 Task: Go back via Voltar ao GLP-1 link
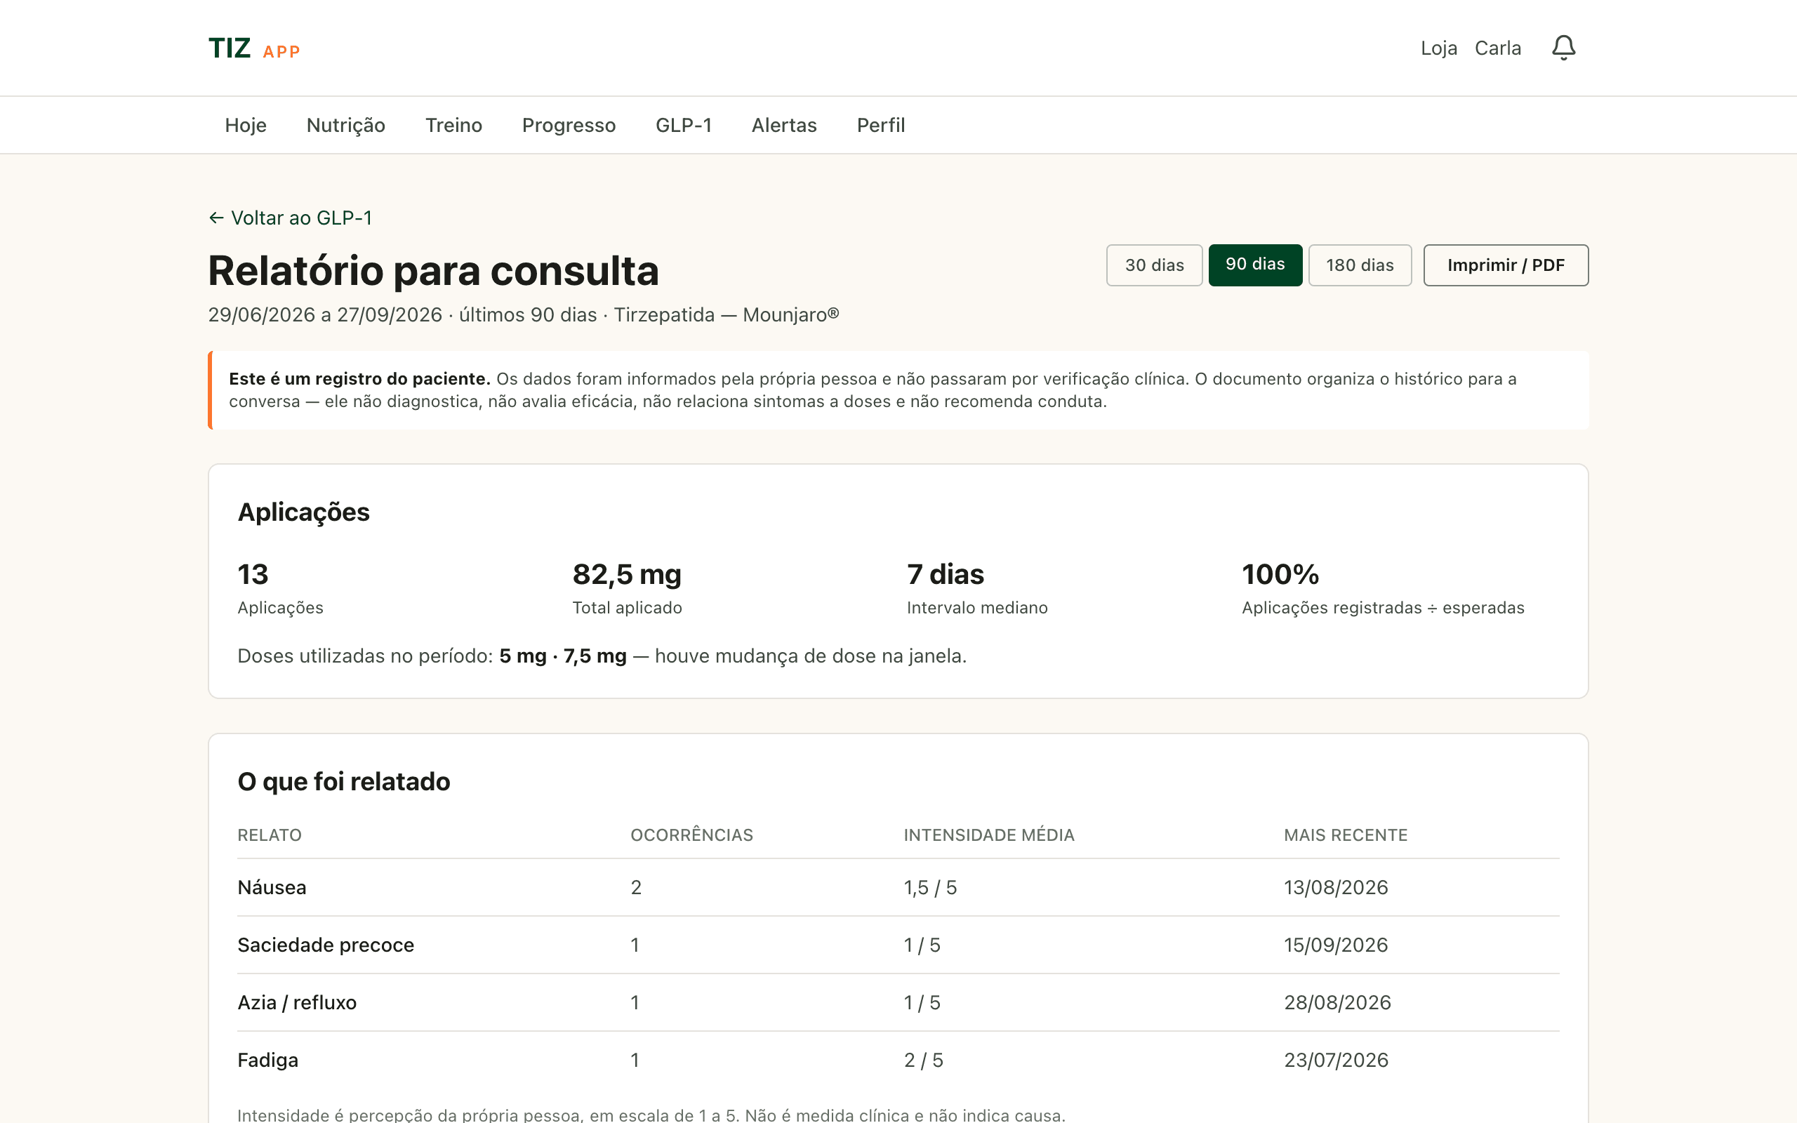coord(290,218)
